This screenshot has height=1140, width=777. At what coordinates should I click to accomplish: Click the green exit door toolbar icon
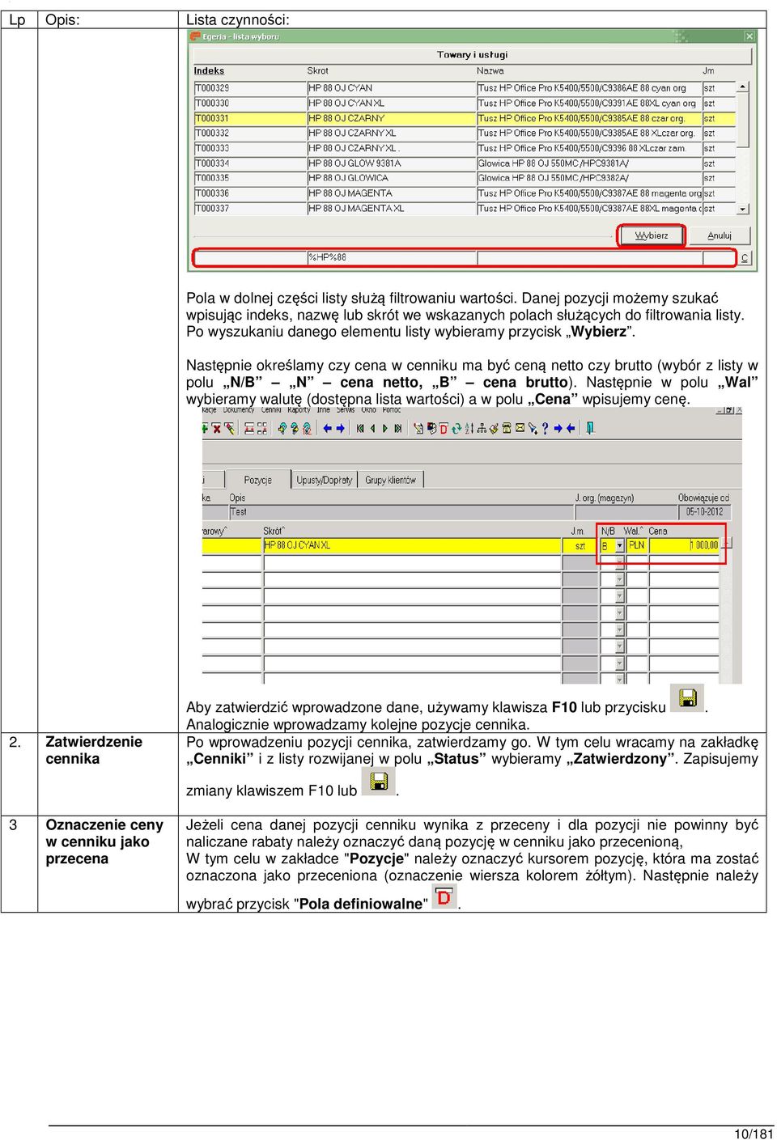[590, 429]
